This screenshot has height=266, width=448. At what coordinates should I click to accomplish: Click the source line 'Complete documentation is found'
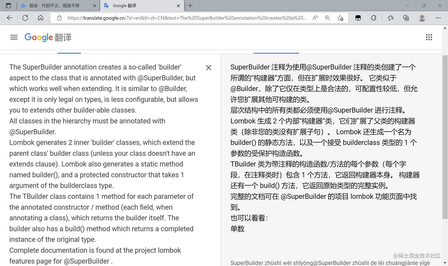pos(95,250)
